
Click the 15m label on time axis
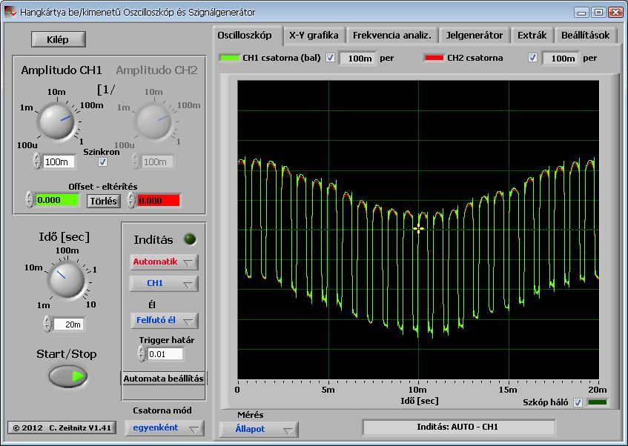508,390
